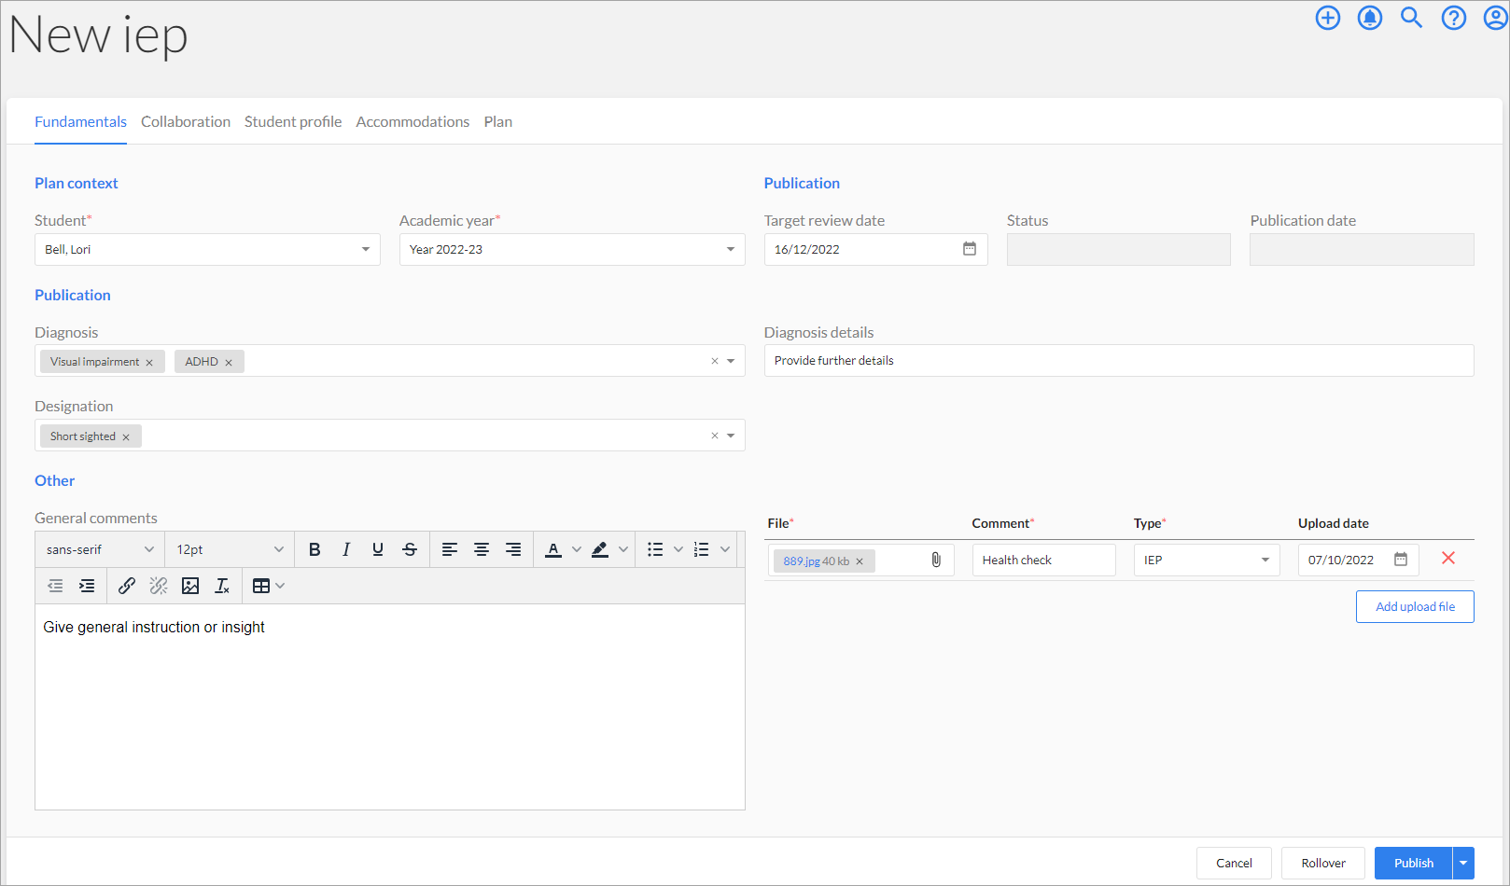
Task: Switch to the Plan tab
Action: click(498, 122)
